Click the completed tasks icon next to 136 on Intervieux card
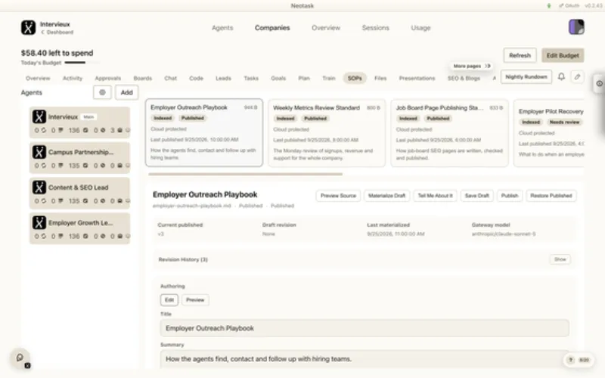The height and width of the screenshot is (378, 605). click(x=85, y=130)
